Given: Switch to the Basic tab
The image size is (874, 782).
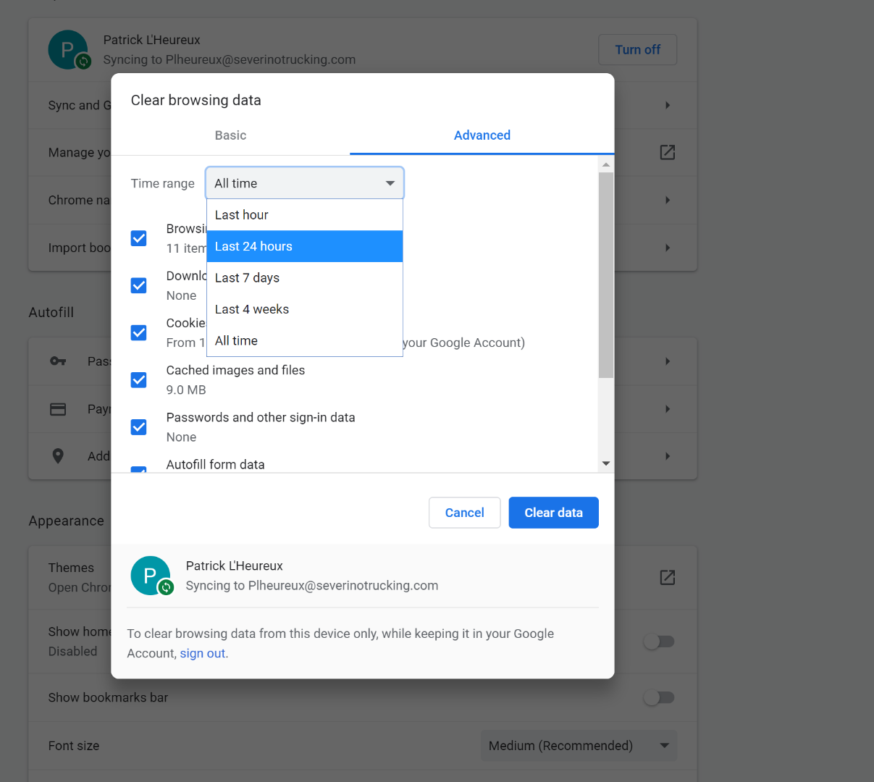Looking at the screenshot, I should (230, 135).
